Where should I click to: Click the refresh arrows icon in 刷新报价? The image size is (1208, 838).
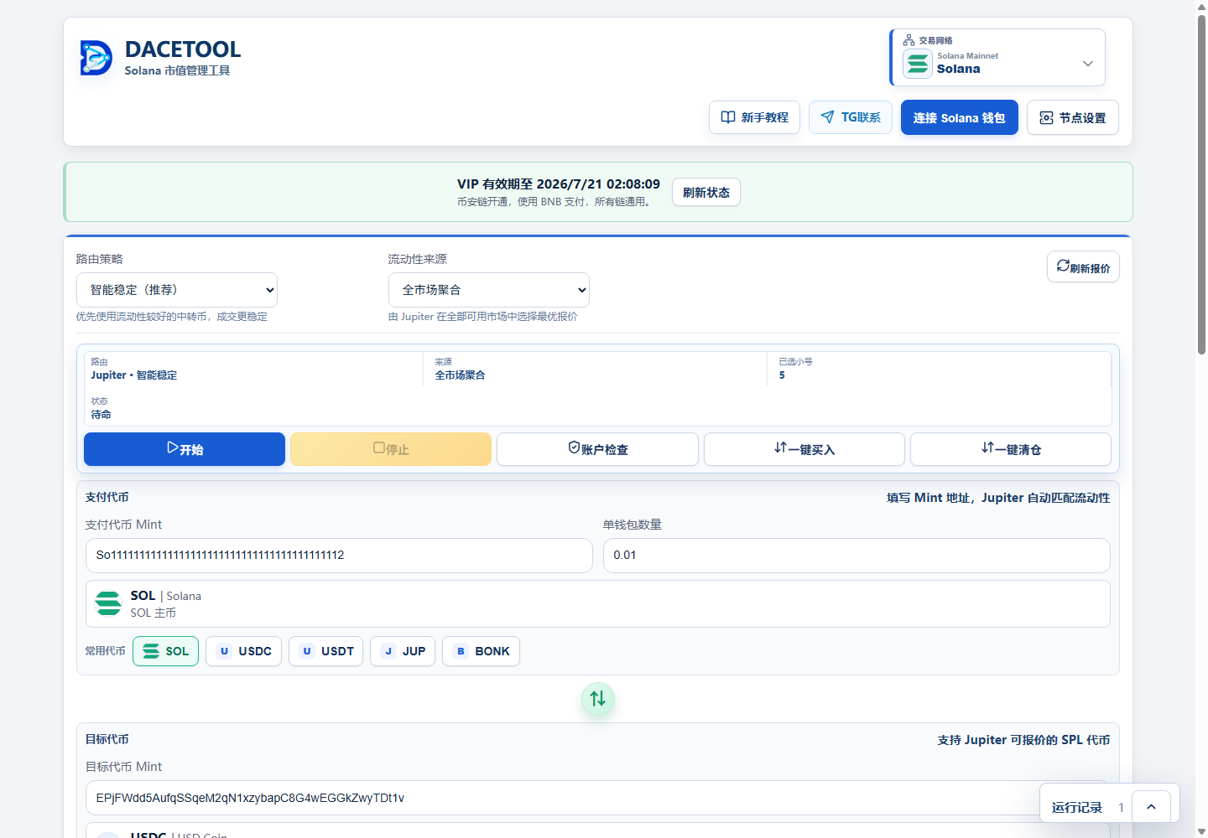[x=1063, y=266]
